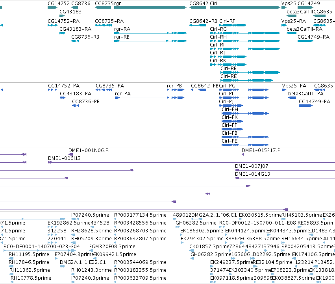Click the CG14749 gene label
The width and height of the screenshot is (335, 284).
[309, 4]
